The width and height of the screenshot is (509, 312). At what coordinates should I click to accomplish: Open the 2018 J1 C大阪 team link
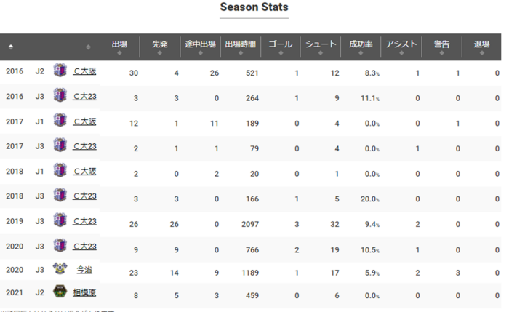click(x=84, y=172)
